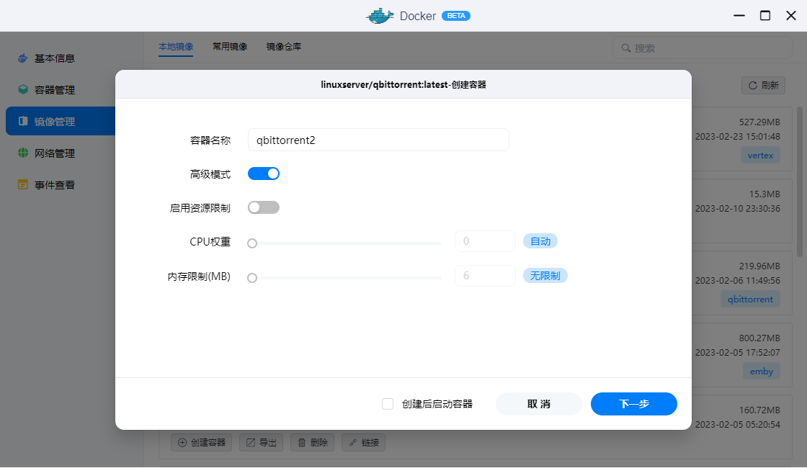Click the 内存限制(MB) slider handle

pyautogui.click(x=252, y=278)
